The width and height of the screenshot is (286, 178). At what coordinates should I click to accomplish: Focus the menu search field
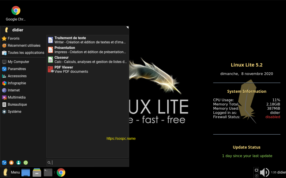tap(87, 162)
